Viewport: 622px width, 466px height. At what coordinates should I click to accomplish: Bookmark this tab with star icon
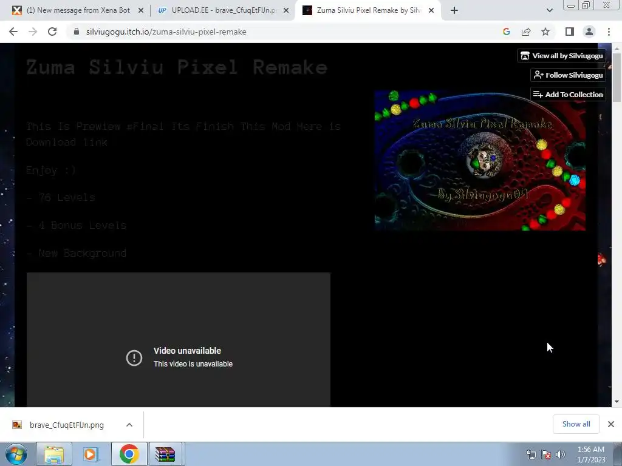(545, 32)
